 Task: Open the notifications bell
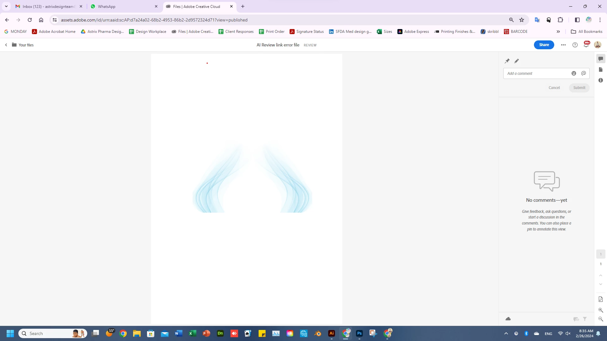coord(586,45)
